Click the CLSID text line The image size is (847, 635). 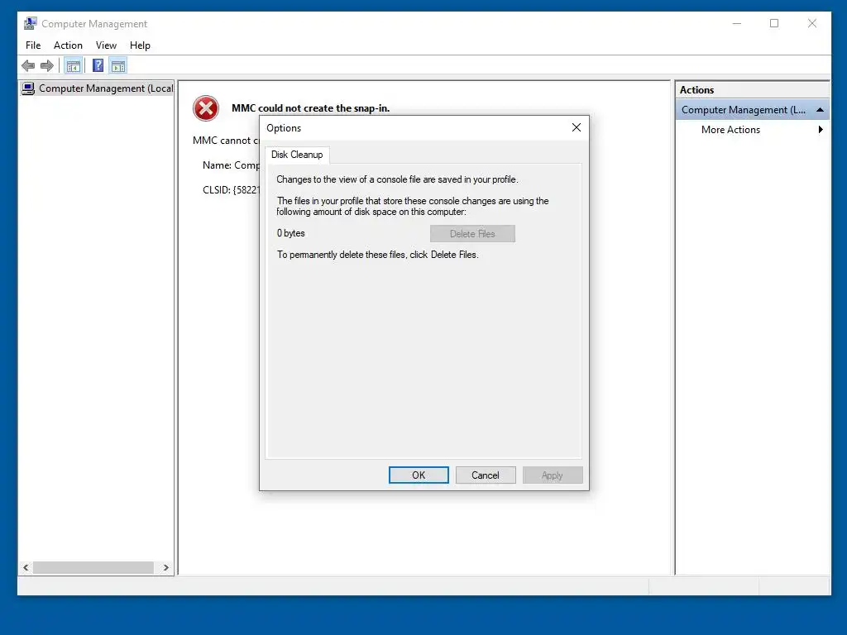232,190
